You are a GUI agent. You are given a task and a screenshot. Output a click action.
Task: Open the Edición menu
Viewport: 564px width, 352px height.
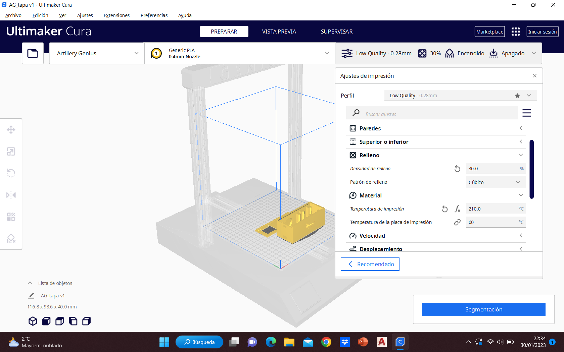(x=40, y=15)
